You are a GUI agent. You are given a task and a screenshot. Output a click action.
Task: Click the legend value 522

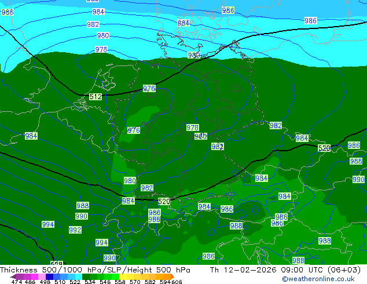click(x=75, y=282)
